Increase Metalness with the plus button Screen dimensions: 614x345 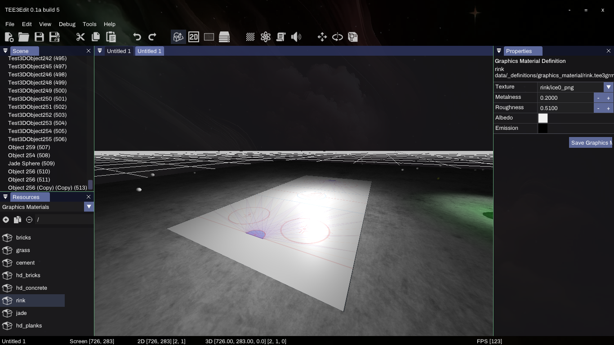click(609, 98)
